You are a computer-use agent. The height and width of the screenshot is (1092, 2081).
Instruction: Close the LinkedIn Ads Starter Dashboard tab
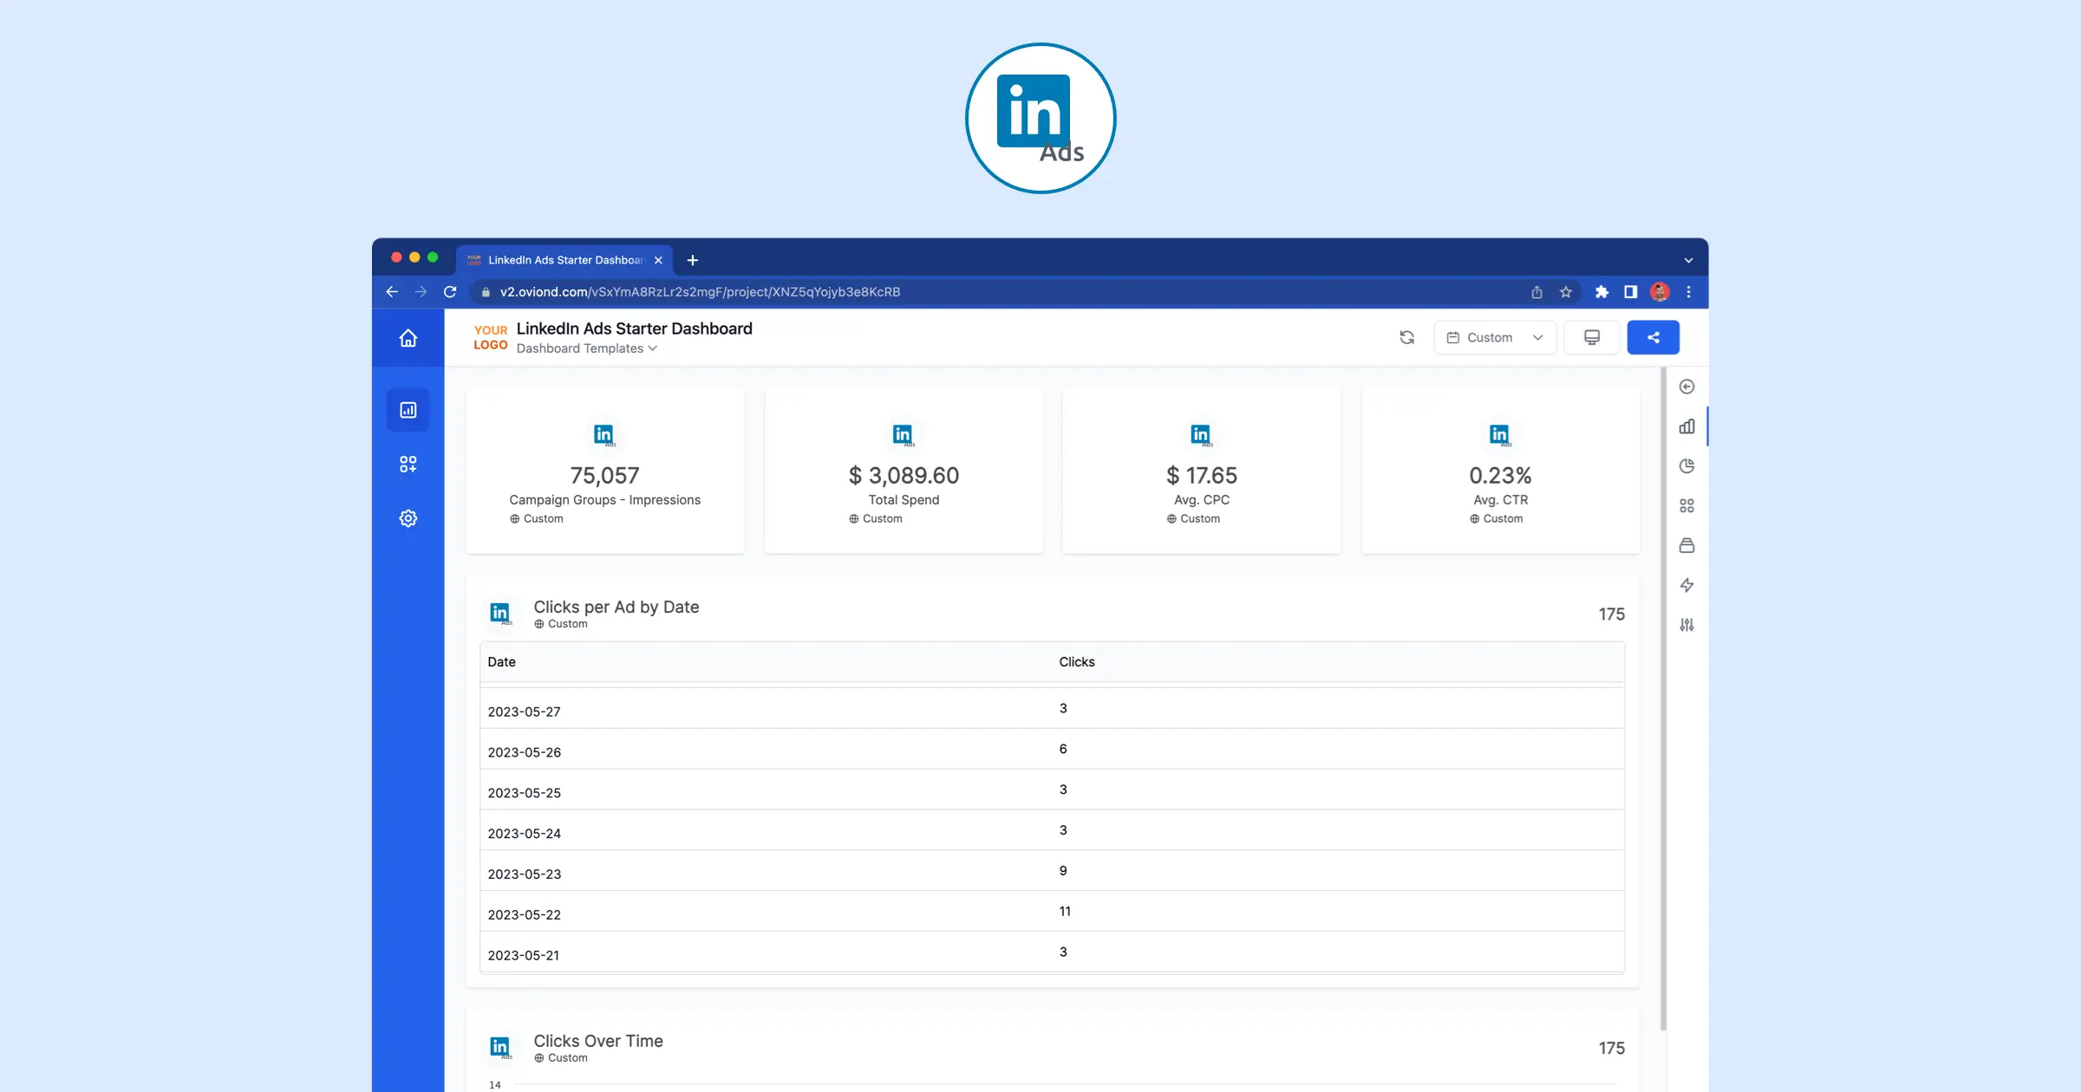click(x=658, y=260)
